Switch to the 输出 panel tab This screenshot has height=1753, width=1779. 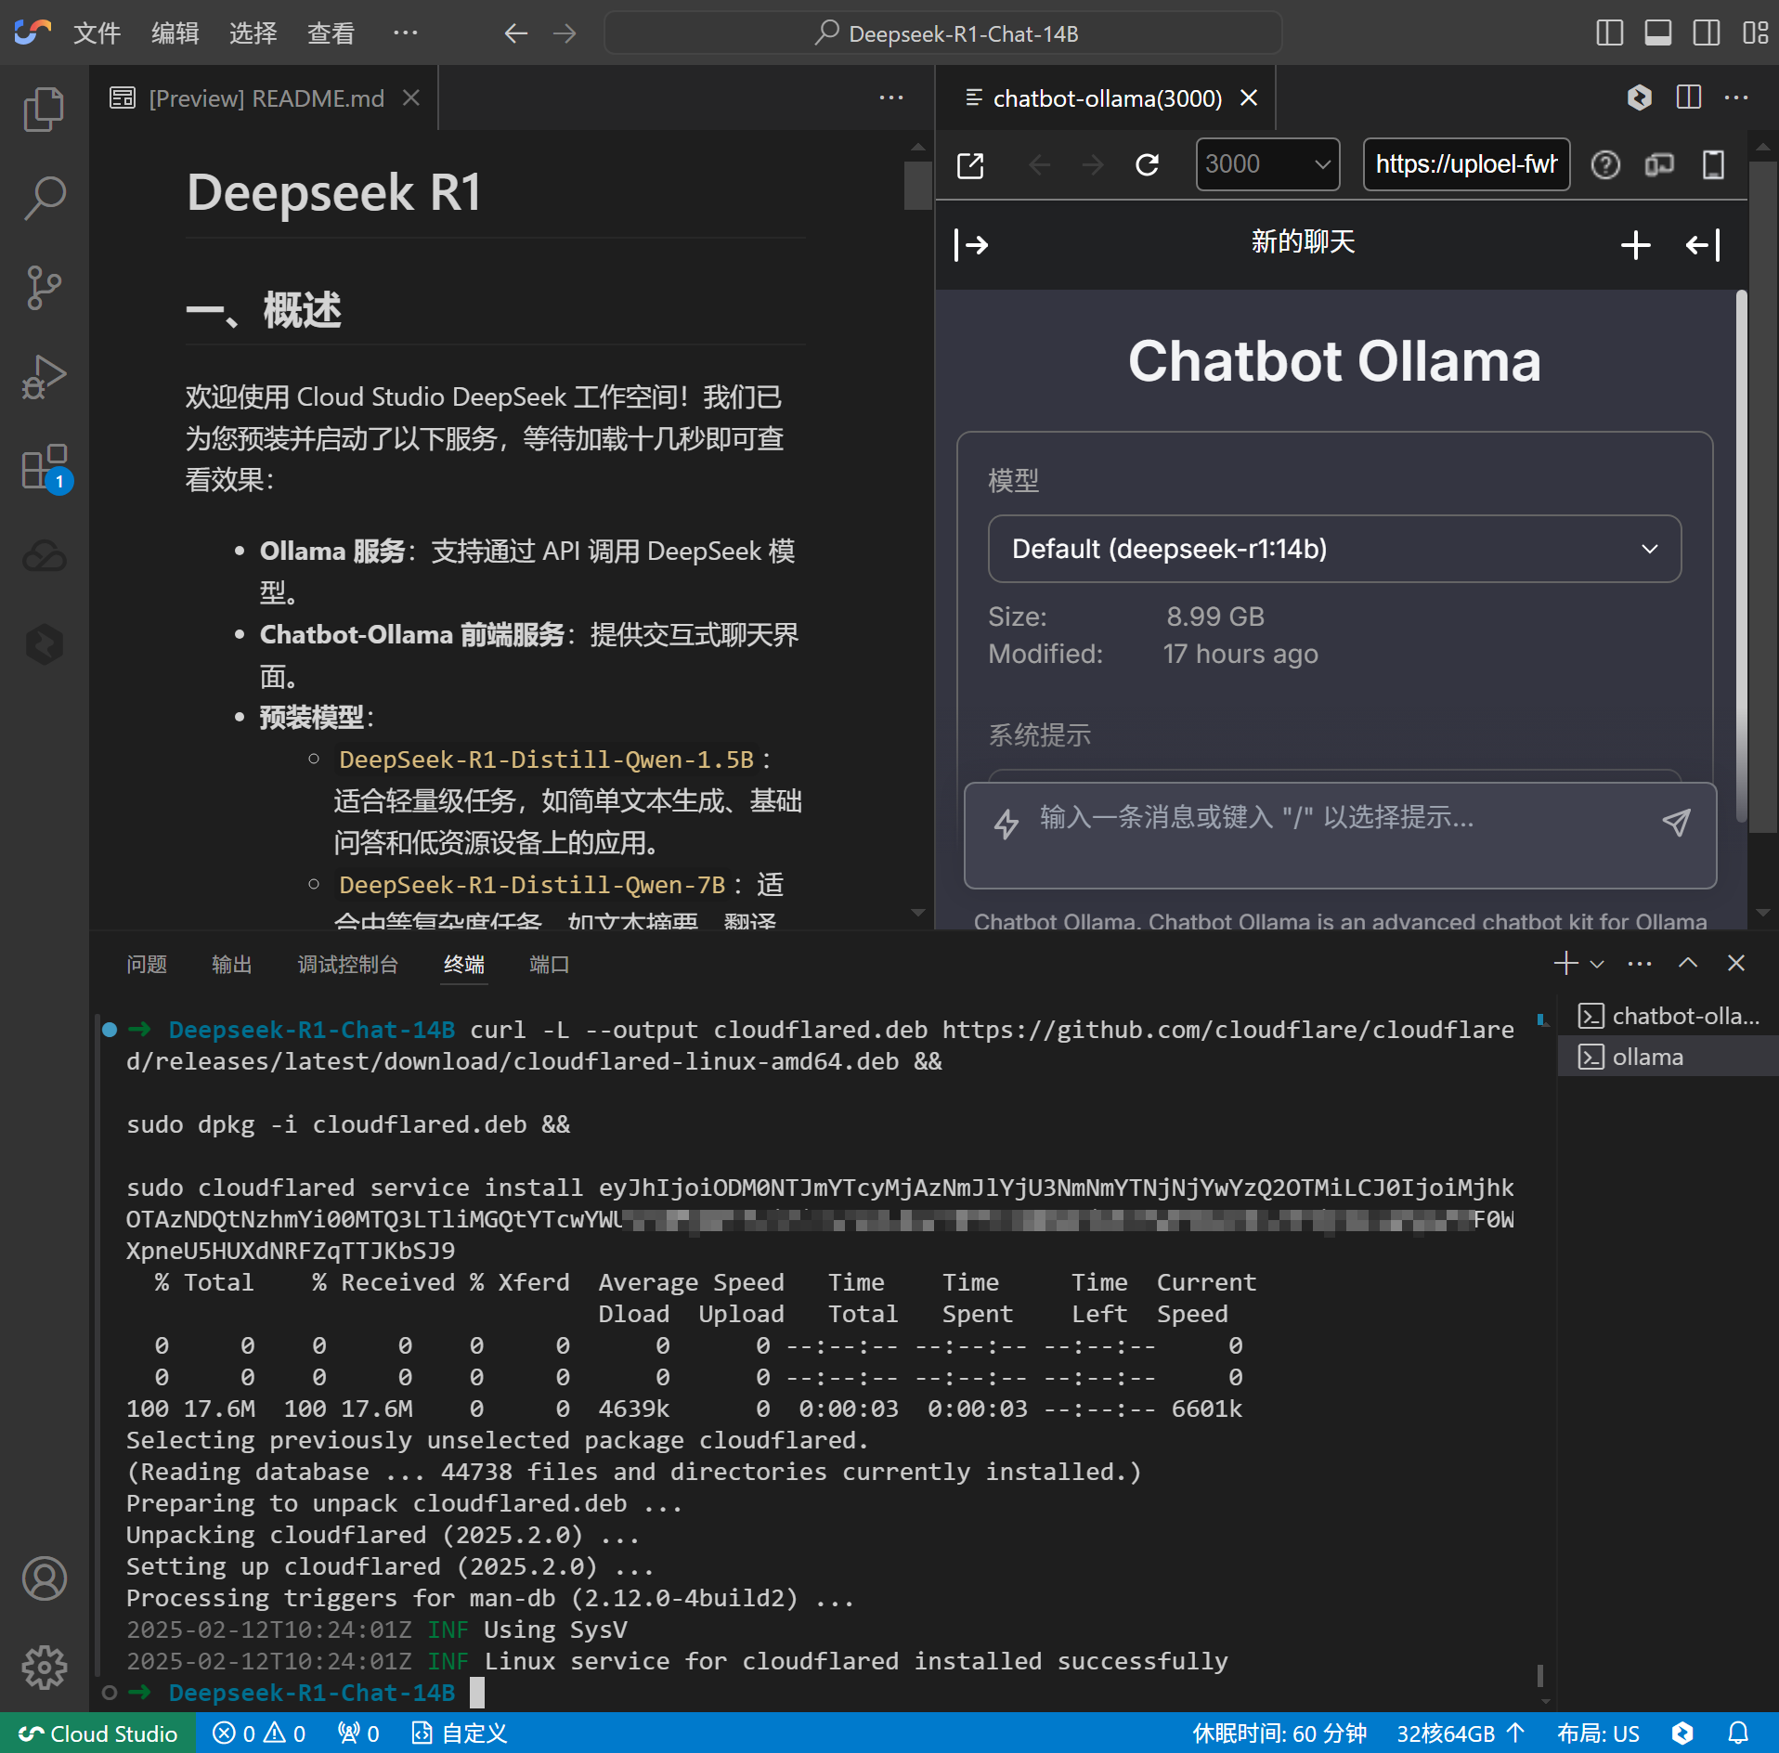tap(231, 964)
